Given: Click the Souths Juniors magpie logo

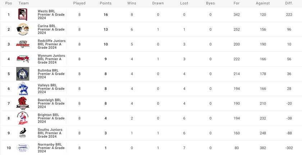Looking at the screenshot, I should (x=23, y=133).
